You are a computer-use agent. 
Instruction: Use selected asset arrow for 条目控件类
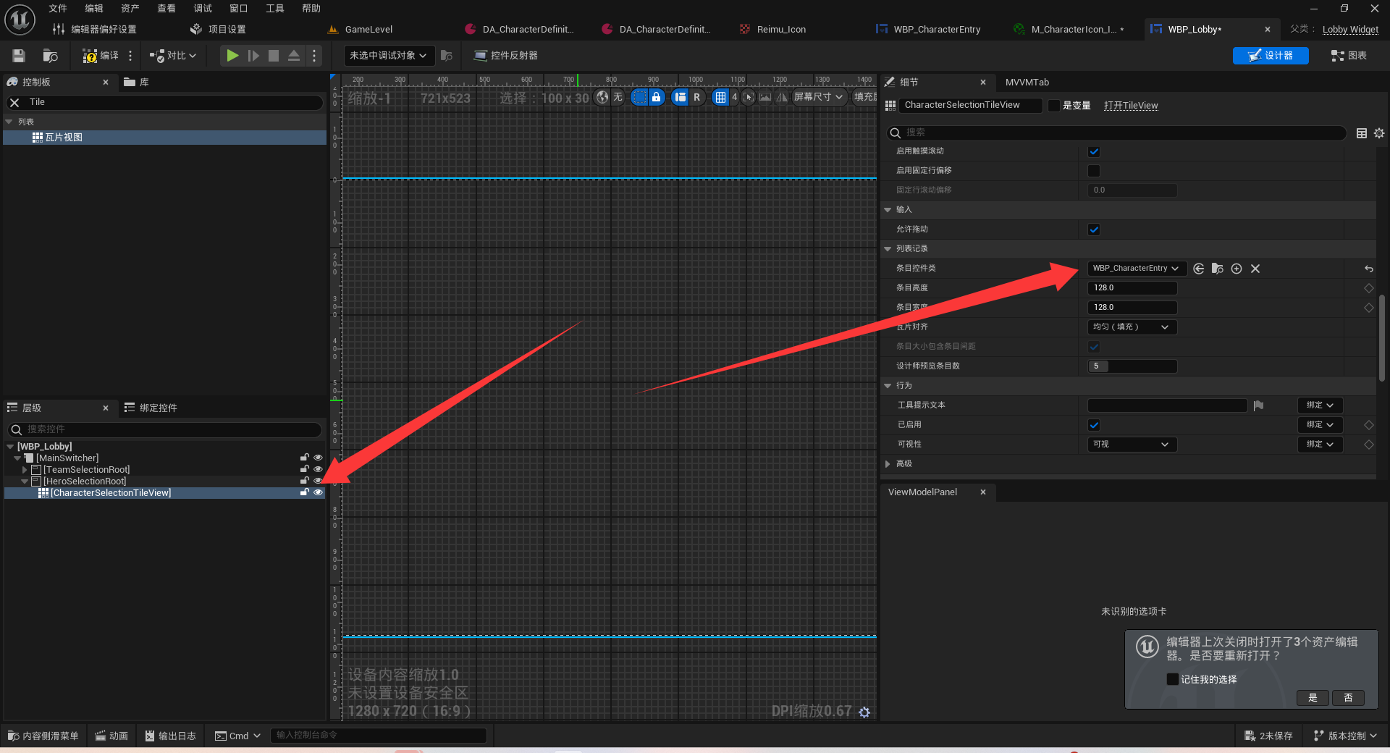(x=1199, y=269)
